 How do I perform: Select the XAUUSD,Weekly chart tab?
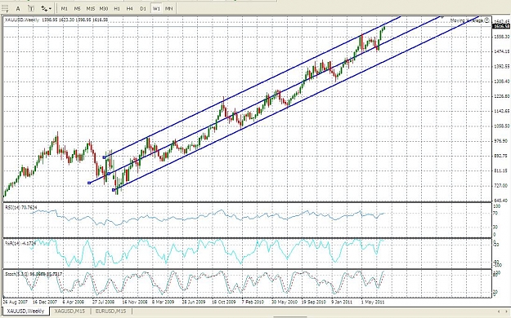pyautogui.click(x=25, y=311)
